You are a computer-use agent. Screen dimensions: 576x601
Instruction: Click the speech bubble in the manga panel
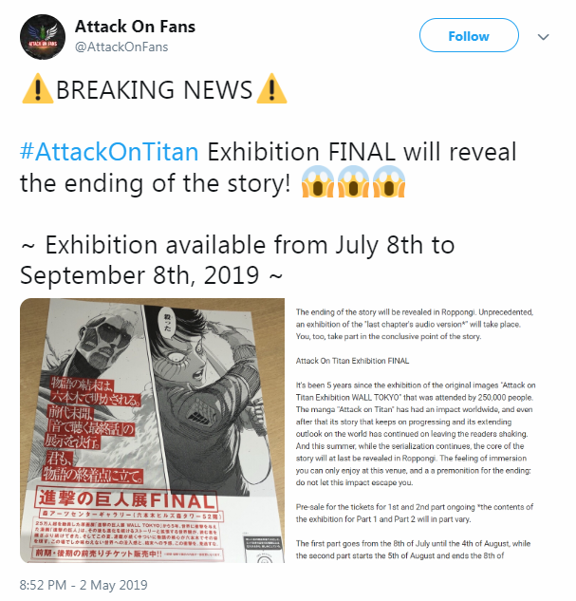pos(167,324)
